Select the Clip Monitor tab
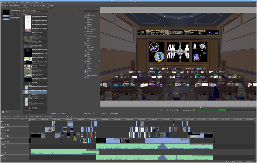This screenshot has width=257, height=163. tap(104, 113)
